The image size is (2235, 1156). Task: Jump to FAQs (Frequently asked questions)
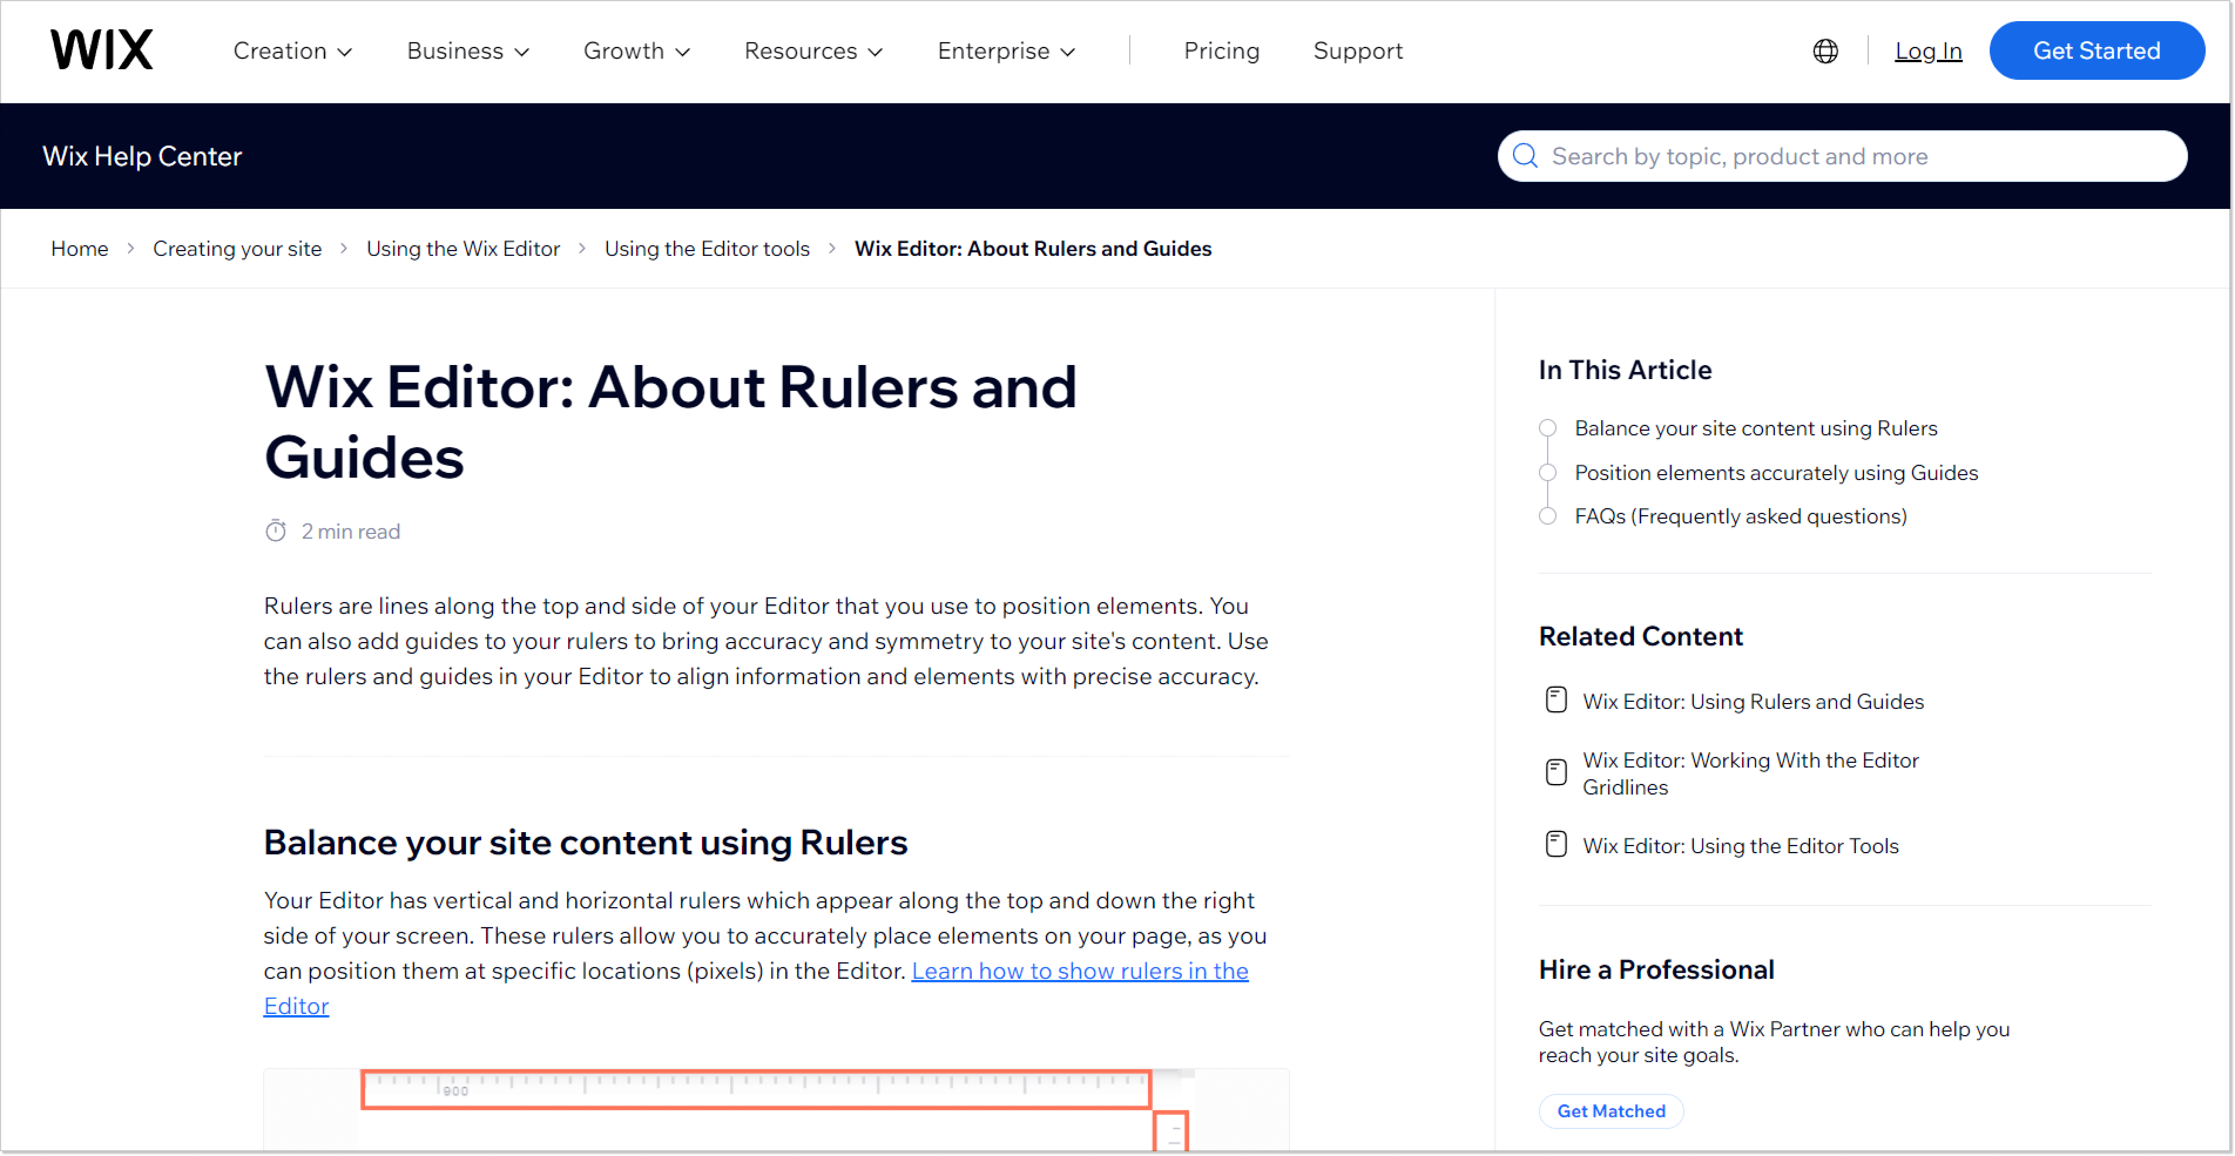[1740, 516]
